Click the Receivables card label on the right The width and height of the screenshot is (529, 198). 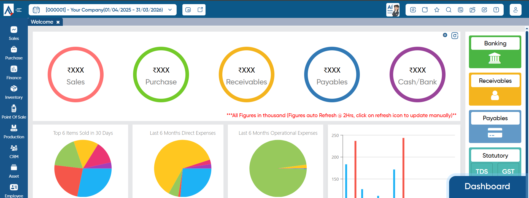[495, 81]
